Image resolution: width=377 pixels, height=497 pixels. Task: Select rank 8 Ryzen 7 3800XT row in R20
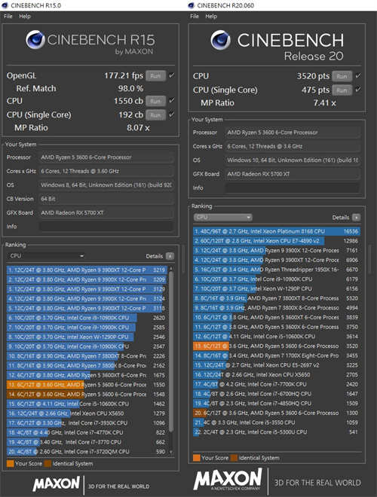pyautogui.click(x=277, y=298)
